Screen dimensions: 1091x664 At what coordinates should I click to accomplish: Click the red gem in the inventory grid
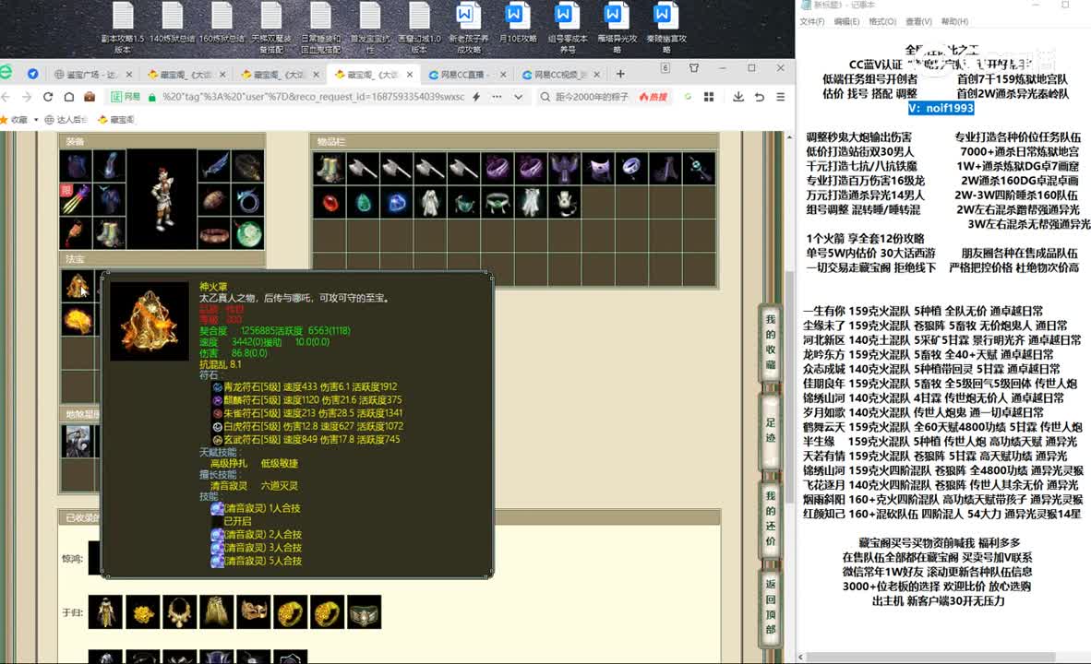[330, 202]
